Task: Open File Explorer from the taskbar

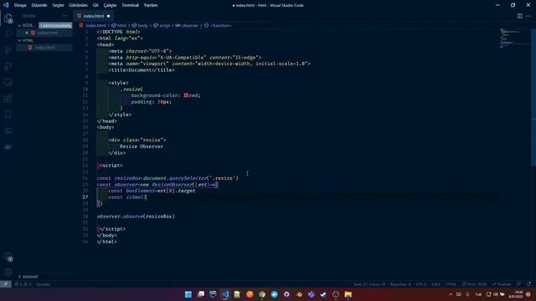Action: (348, 294)
